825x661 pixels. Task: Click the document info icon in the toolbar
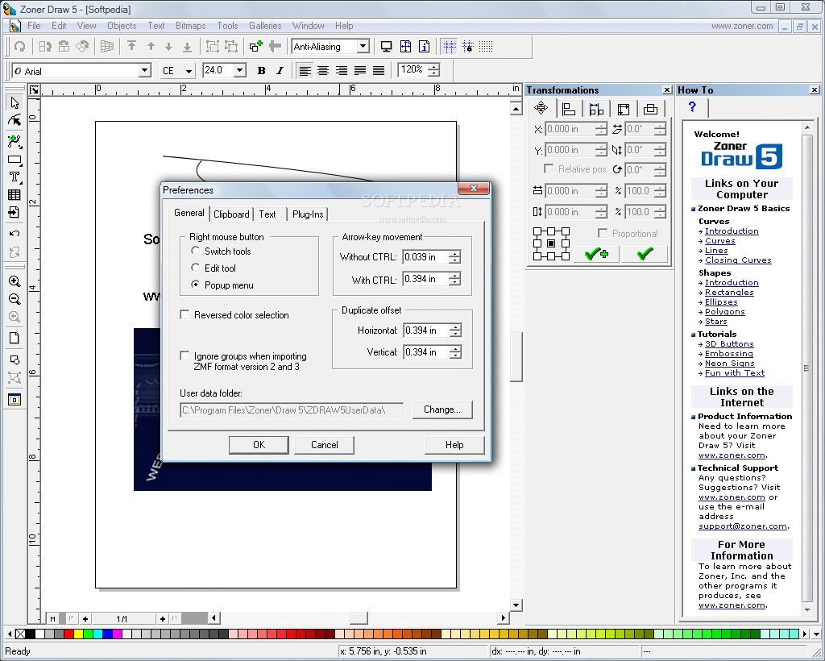[x=424, y=47]
